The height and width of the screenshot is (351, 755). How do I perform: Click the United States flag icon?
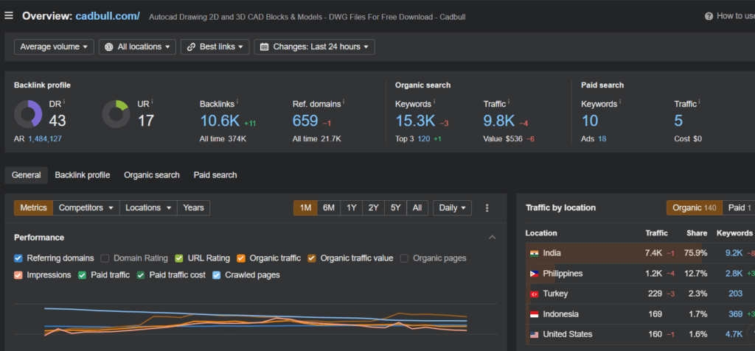pyautogui.click(x=534, y=335)
